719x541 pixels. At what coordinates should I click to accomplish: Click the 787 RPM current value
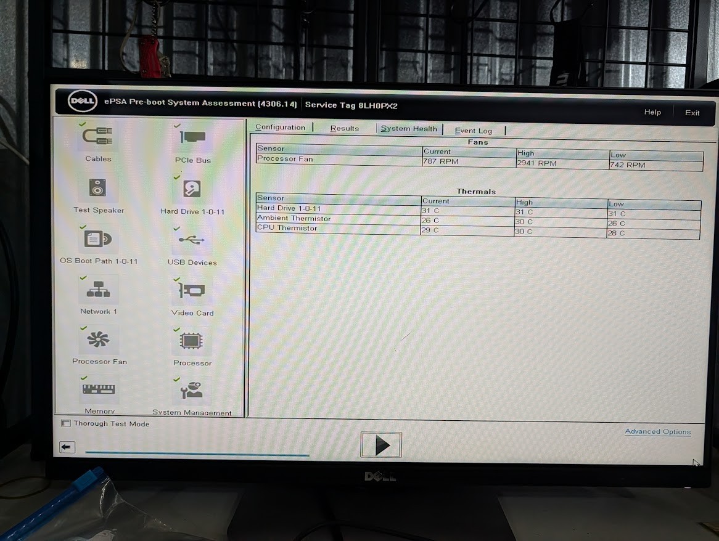pos(441,161)
